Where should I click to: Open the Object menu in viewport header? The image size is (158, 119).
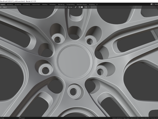coord(5,7)
